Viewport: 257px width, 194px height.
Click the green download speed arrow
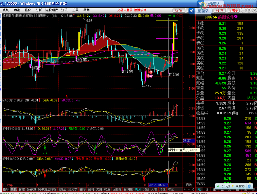pos(218,186)
